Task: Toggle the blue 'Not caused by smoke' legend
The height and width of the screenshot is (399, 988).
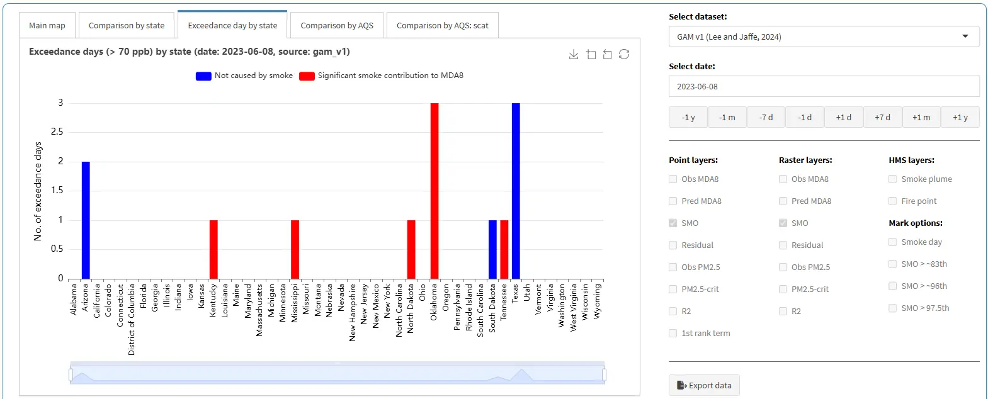Action: pos(203,76)
